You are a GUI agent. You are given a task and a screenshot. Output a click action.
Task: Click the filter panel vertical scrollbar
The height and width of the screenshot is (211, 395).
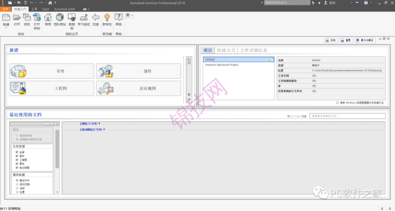(57, 149)
